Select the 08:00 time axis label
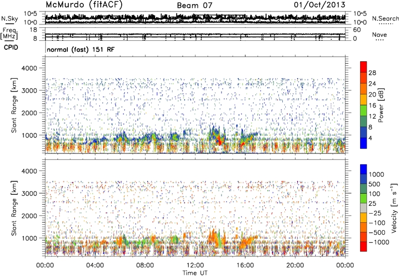Viewport: 399px width, 276px height. click(145, 266)
